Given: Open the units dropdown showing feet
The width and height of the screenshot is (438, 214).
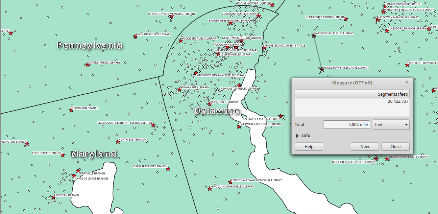Looking at the screenshot, I should [391, 124].
